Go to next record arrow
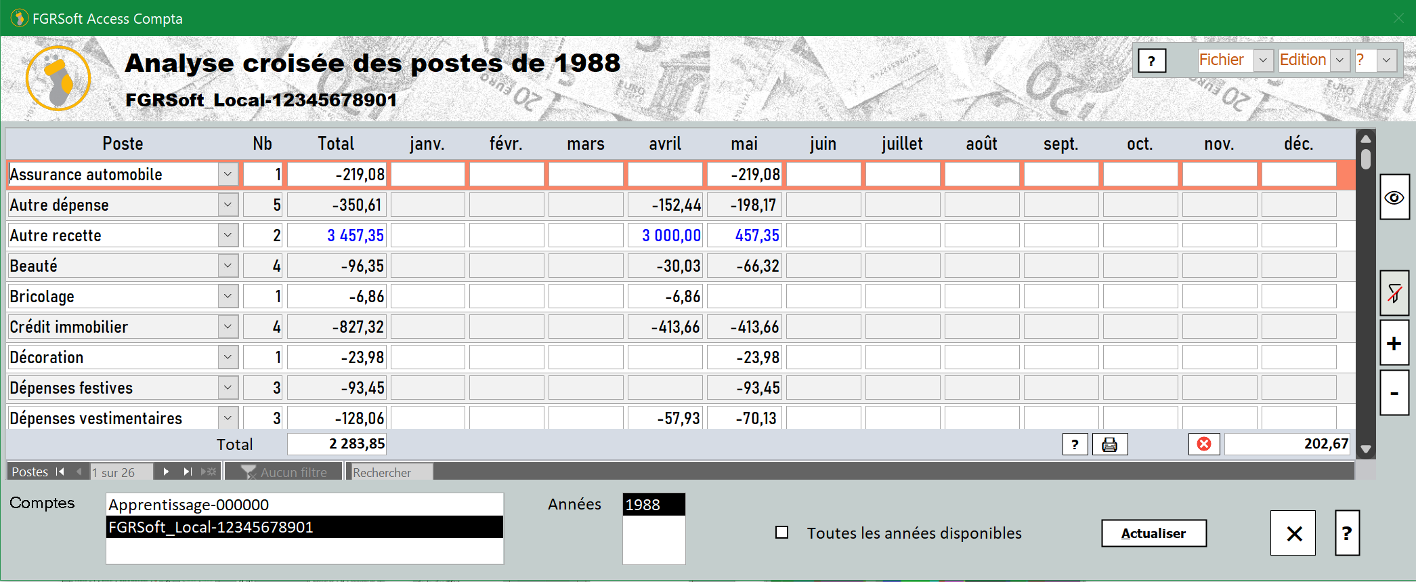The width and height of the screenshot is (1416, 582). click(166, 472)
